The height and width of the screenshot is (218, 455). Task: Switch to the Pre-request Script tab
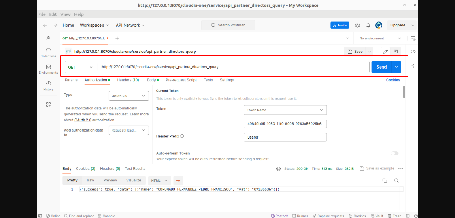181,80
